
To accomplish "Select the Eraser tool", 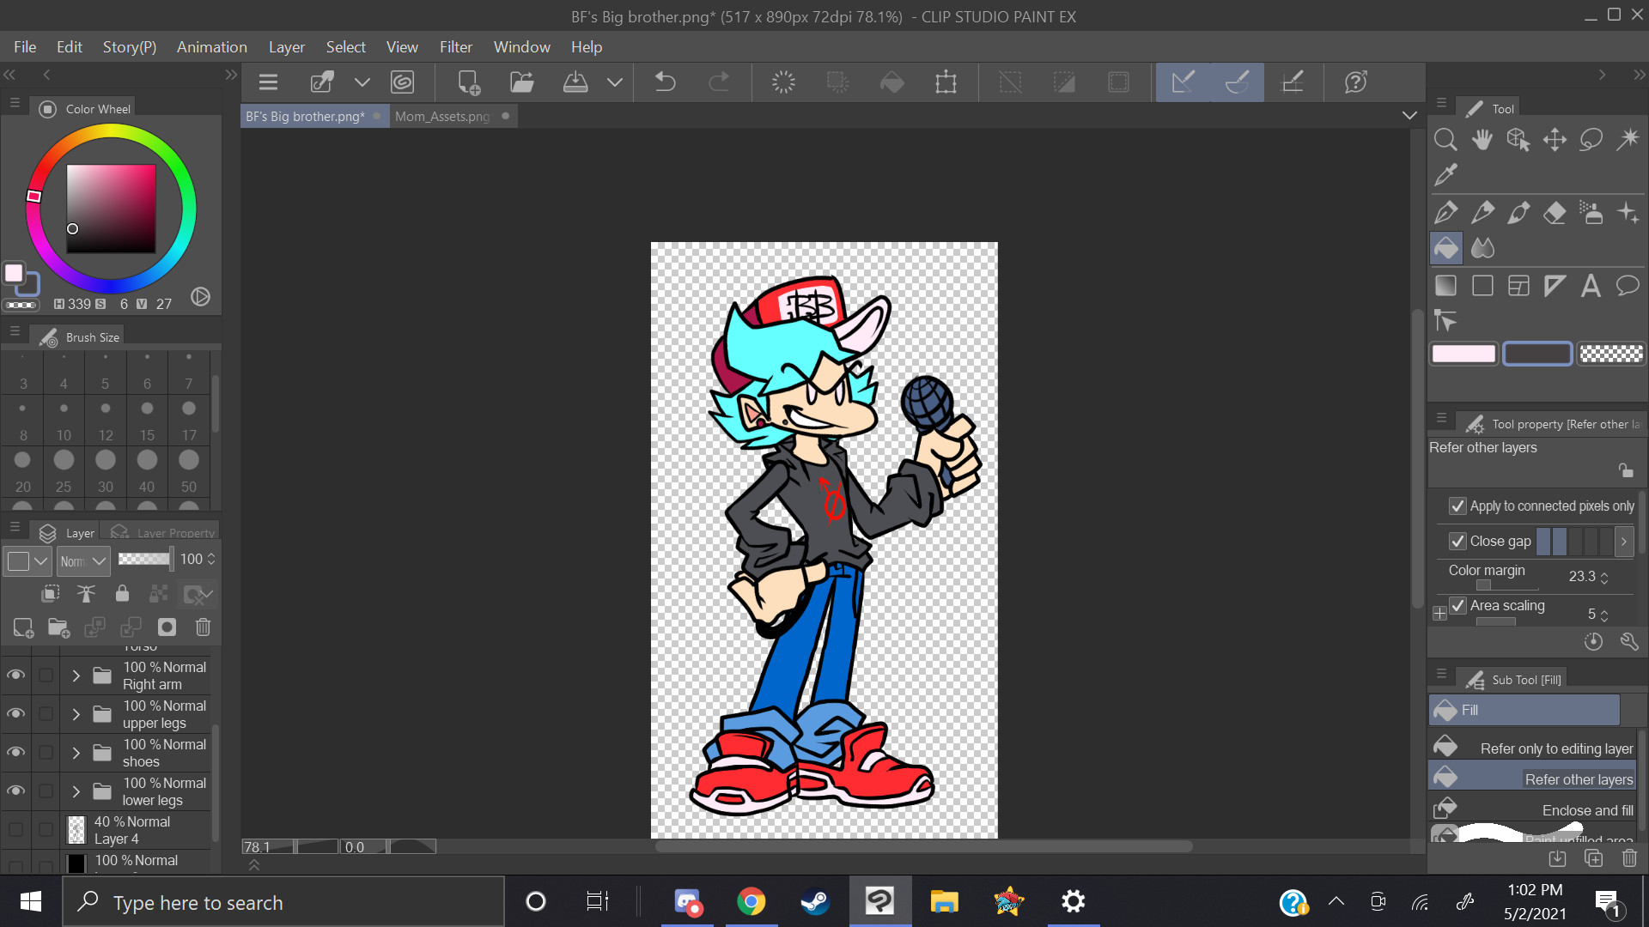I will coord(1555,212).
